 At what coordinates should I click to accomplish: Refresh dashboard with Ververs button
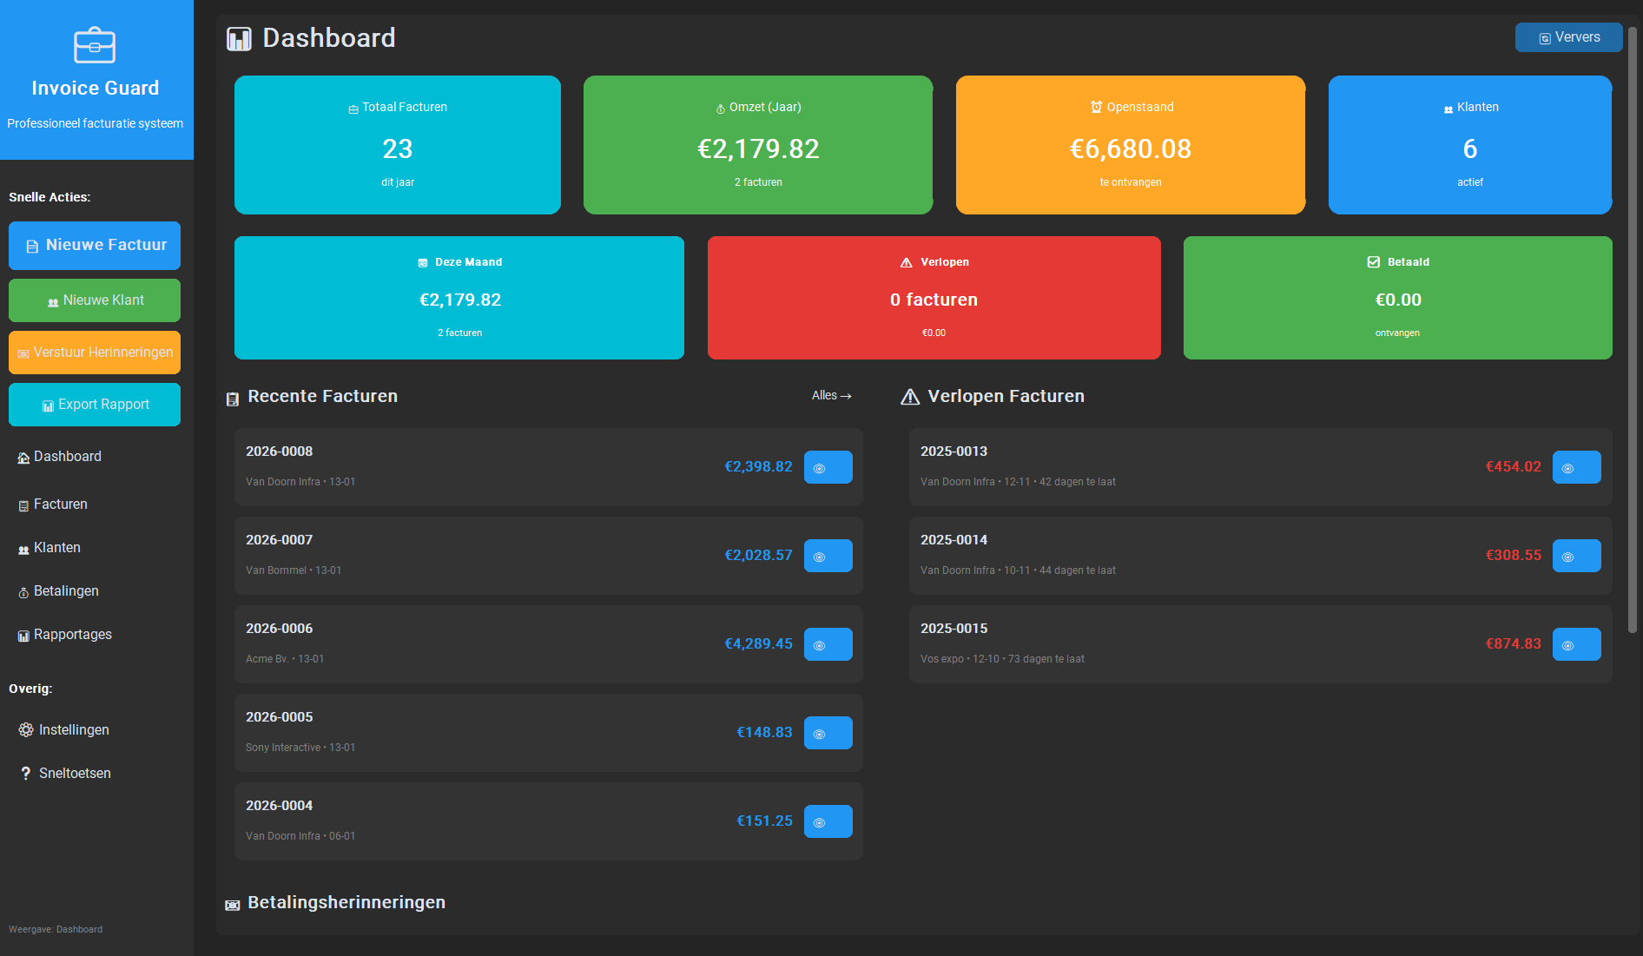1568,37
